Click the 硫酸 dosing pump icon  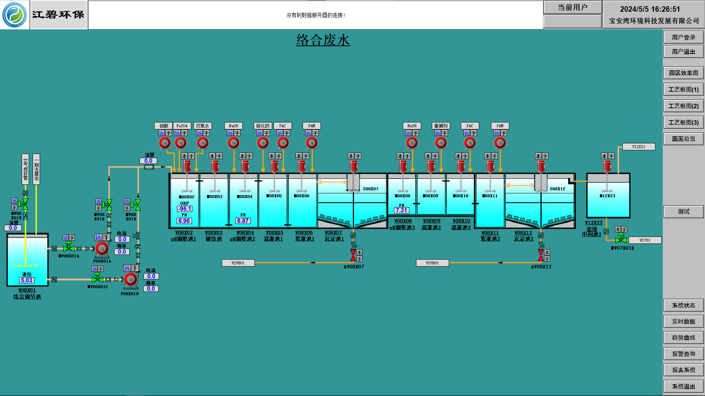tap(165, 143)
